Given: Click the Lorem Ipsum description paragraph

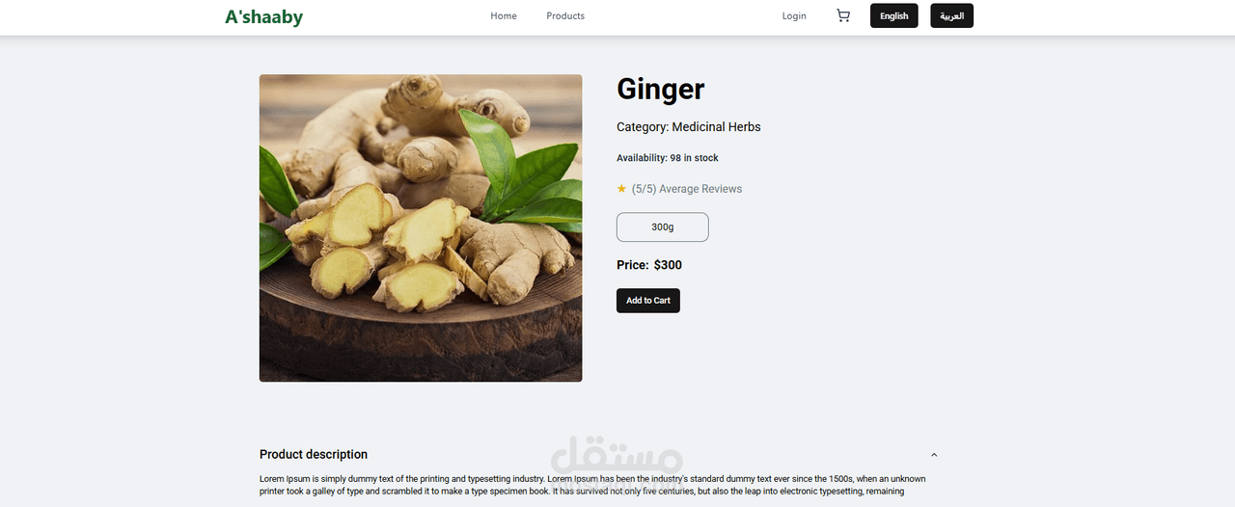Looking at the screenshot, I should coord(592,485).
